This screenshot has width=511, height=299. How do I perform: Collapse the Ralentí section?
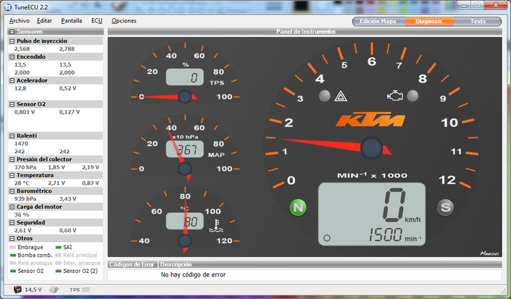(x=12, y=135)
